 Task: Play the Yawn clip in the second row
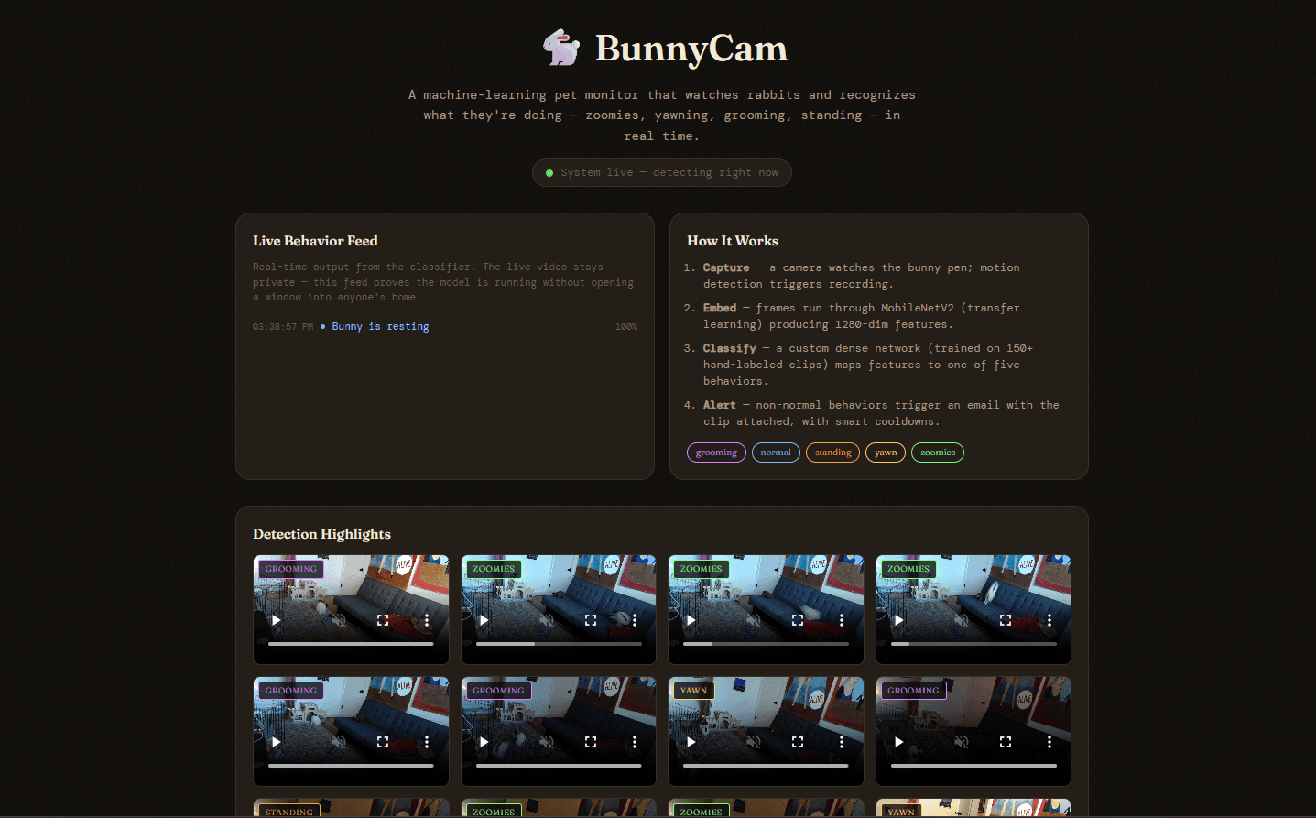691,742
